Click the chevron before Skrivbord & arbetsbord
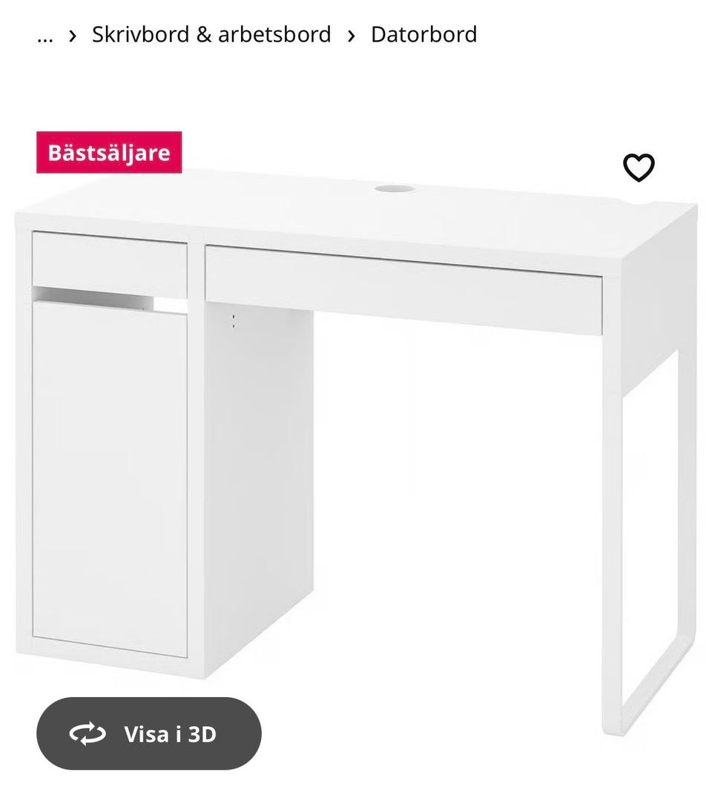The image size is (712, 795). click(73, 36)
